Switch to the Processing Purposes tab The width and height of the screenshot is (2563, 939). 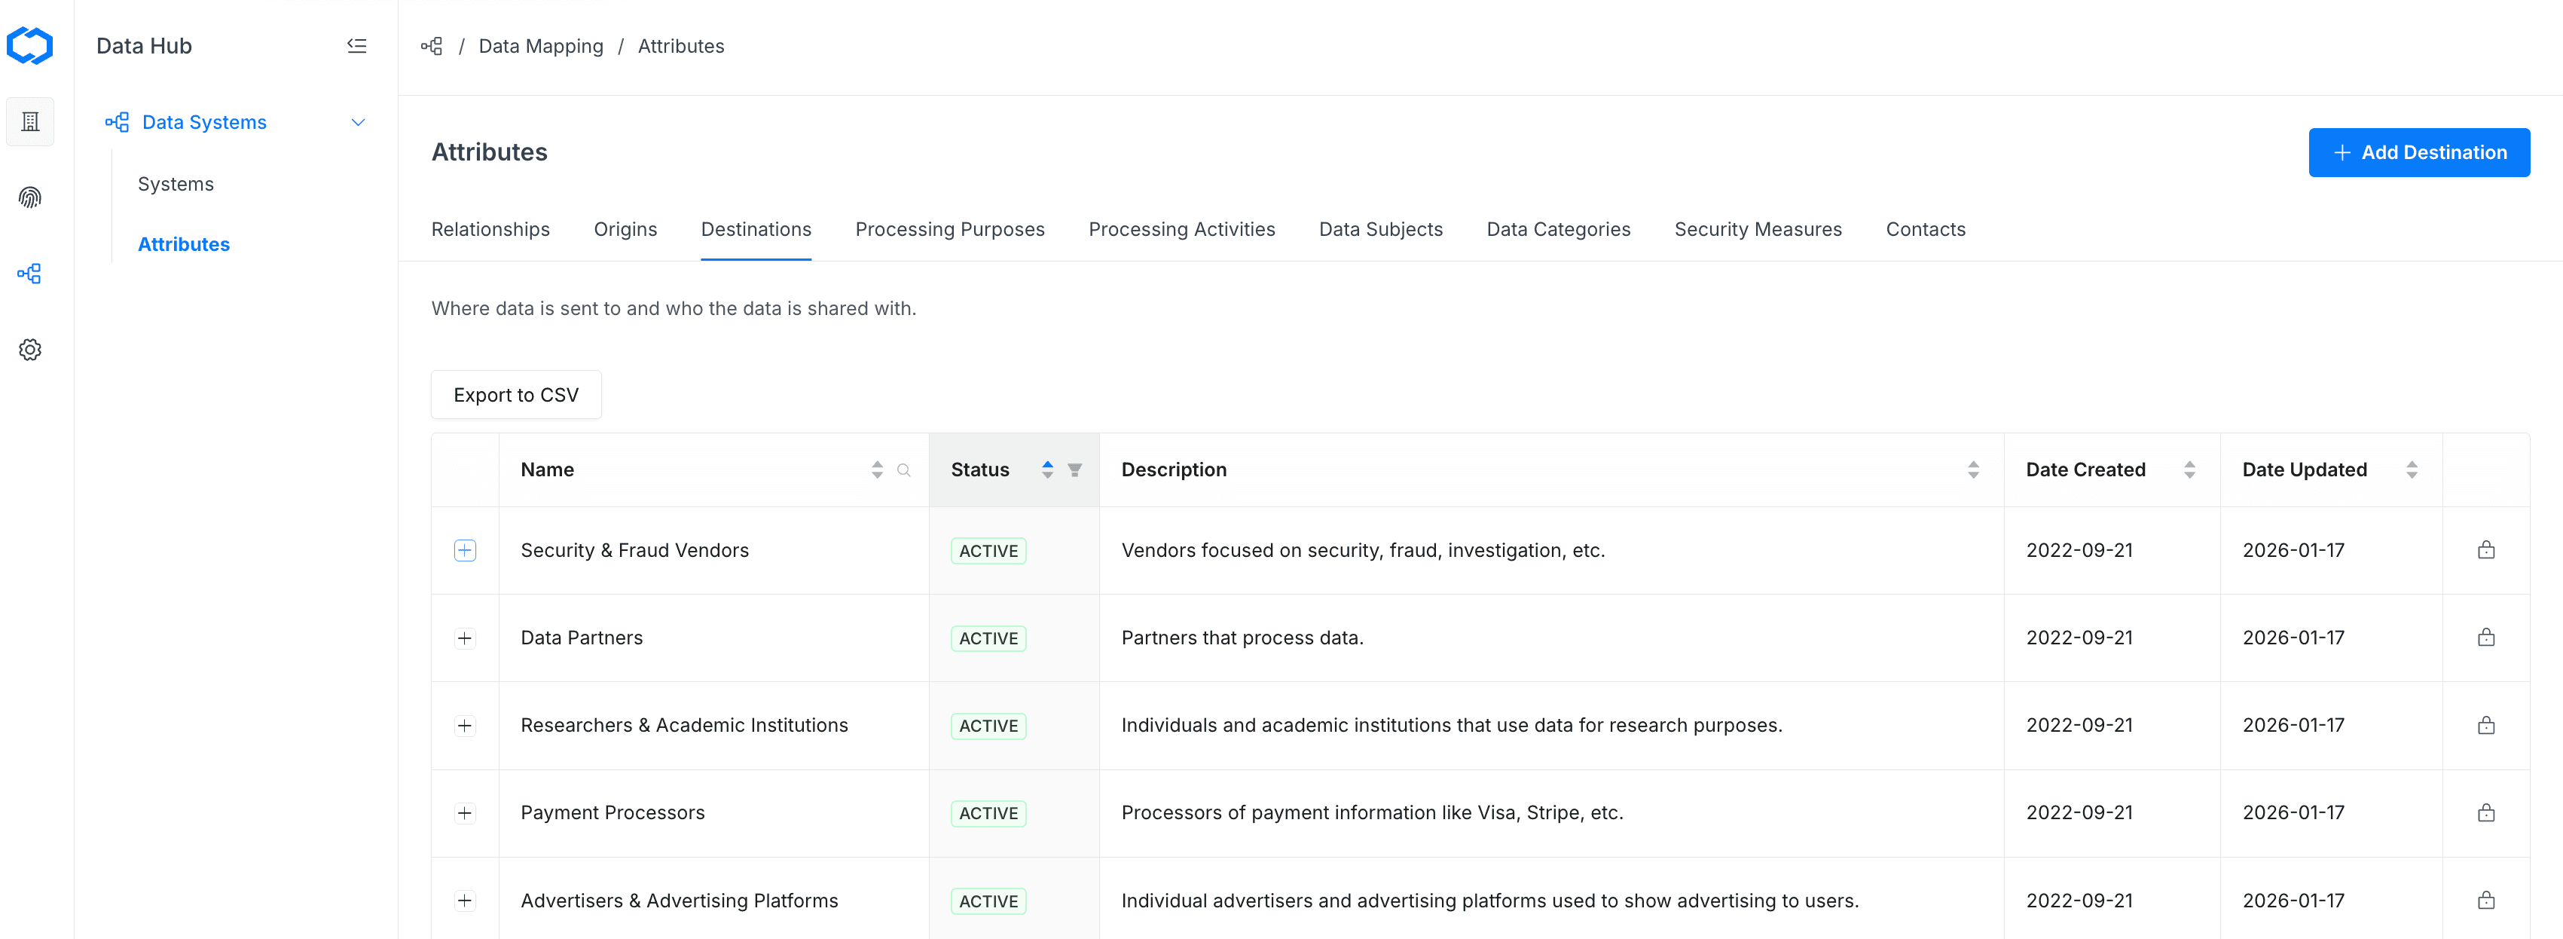(949, 229)
